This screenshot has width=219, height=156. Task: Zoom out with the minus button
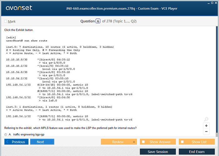coord(206,132)
